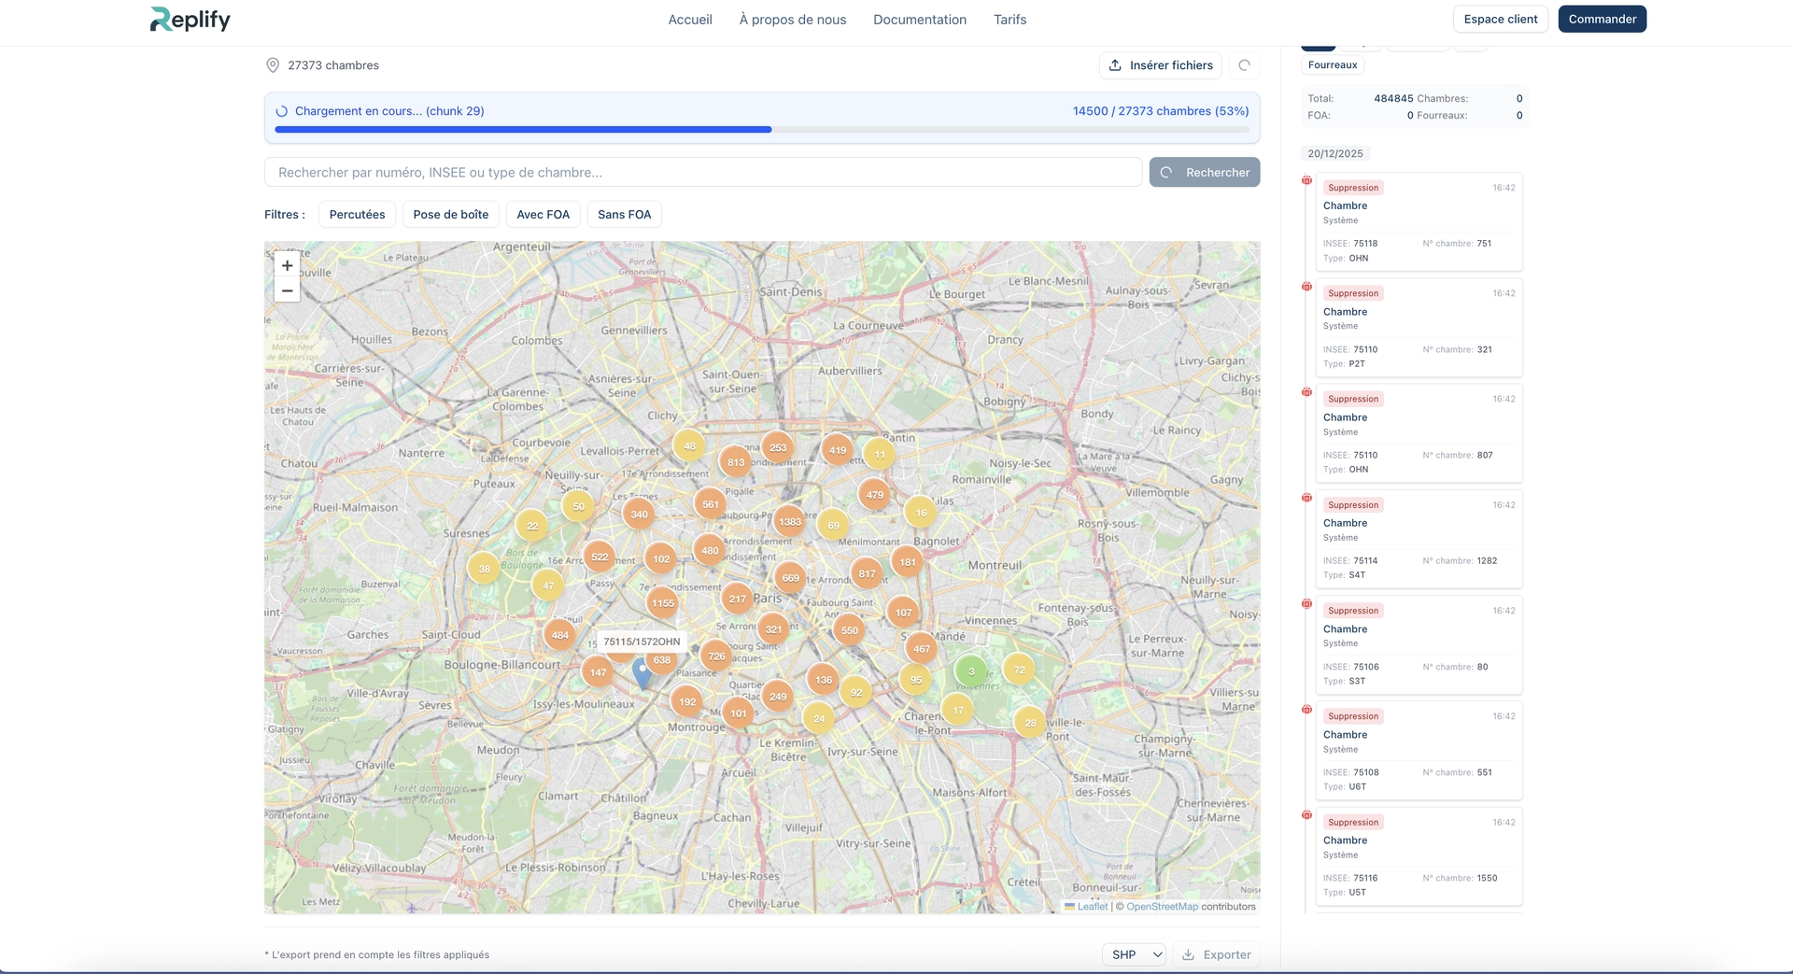Image resolution: width=1793 pixels, height=974 pixels.
Task: Open the SHP export format dropdown
Action: (1134, 954)
